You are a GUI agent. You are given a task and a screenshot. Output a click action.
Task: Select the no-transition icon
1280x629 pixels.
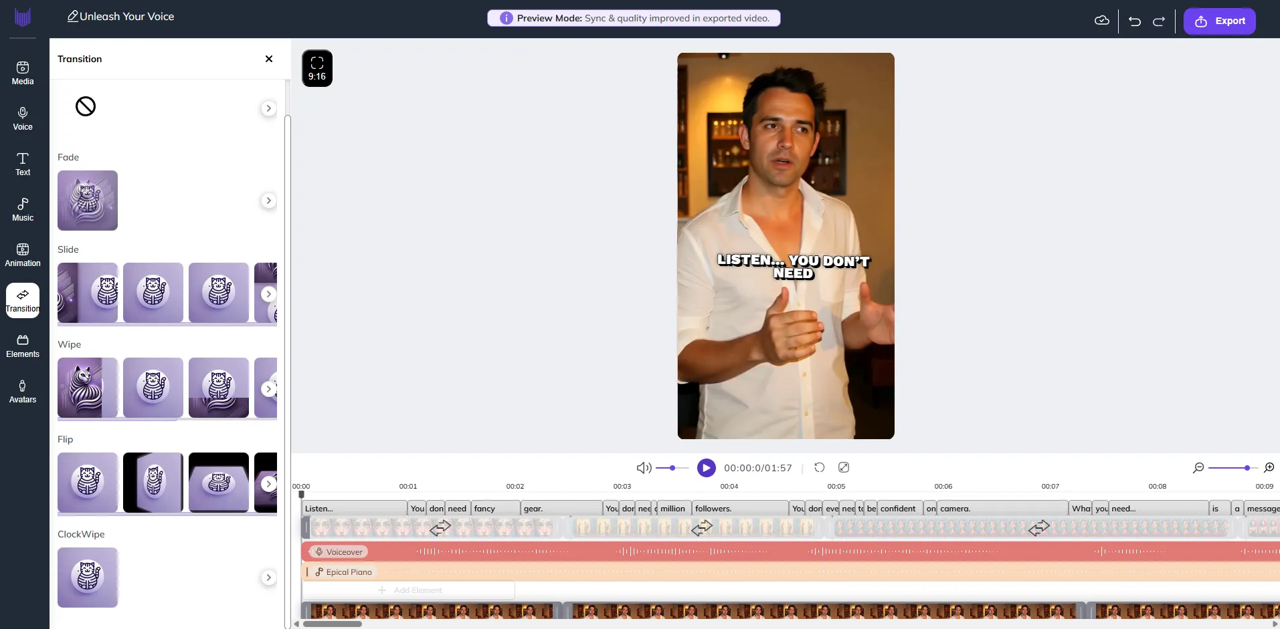coord(86,106)
